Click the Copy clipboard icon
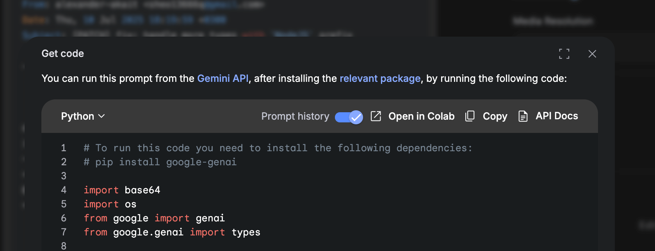 (x=470, y=116)
